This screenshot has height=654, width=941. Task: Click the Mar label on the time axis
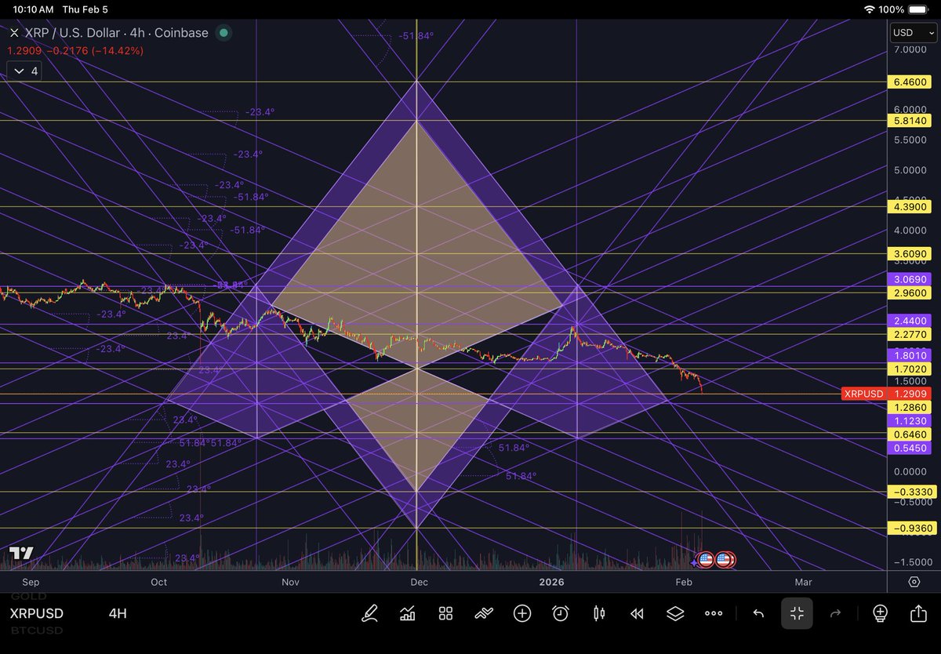pyautogui.click(x=803, y=582)
